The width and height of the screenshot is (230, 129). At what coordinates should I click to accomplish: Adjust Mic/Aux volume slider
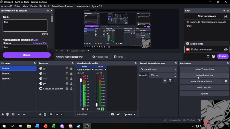[x=97, y=105]
